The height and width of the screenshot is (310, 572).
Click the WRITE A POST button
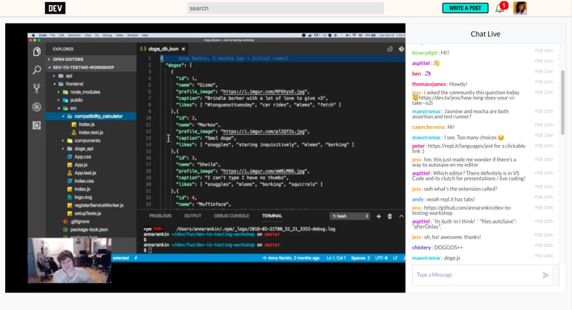pyautogui.click(x=465, y=8)
